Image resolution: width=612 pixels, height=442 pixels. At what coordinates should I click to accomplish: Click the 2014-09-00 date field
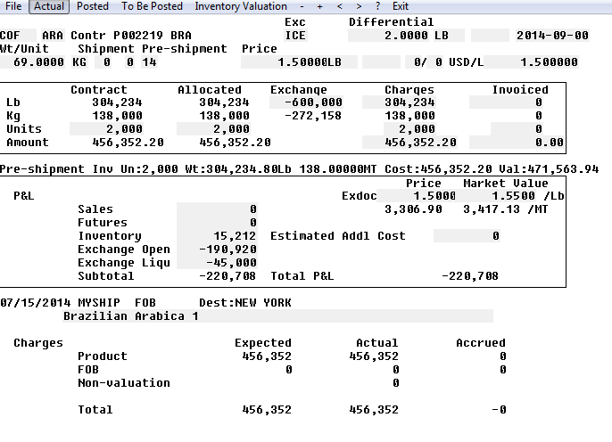[x=552, y=36]
